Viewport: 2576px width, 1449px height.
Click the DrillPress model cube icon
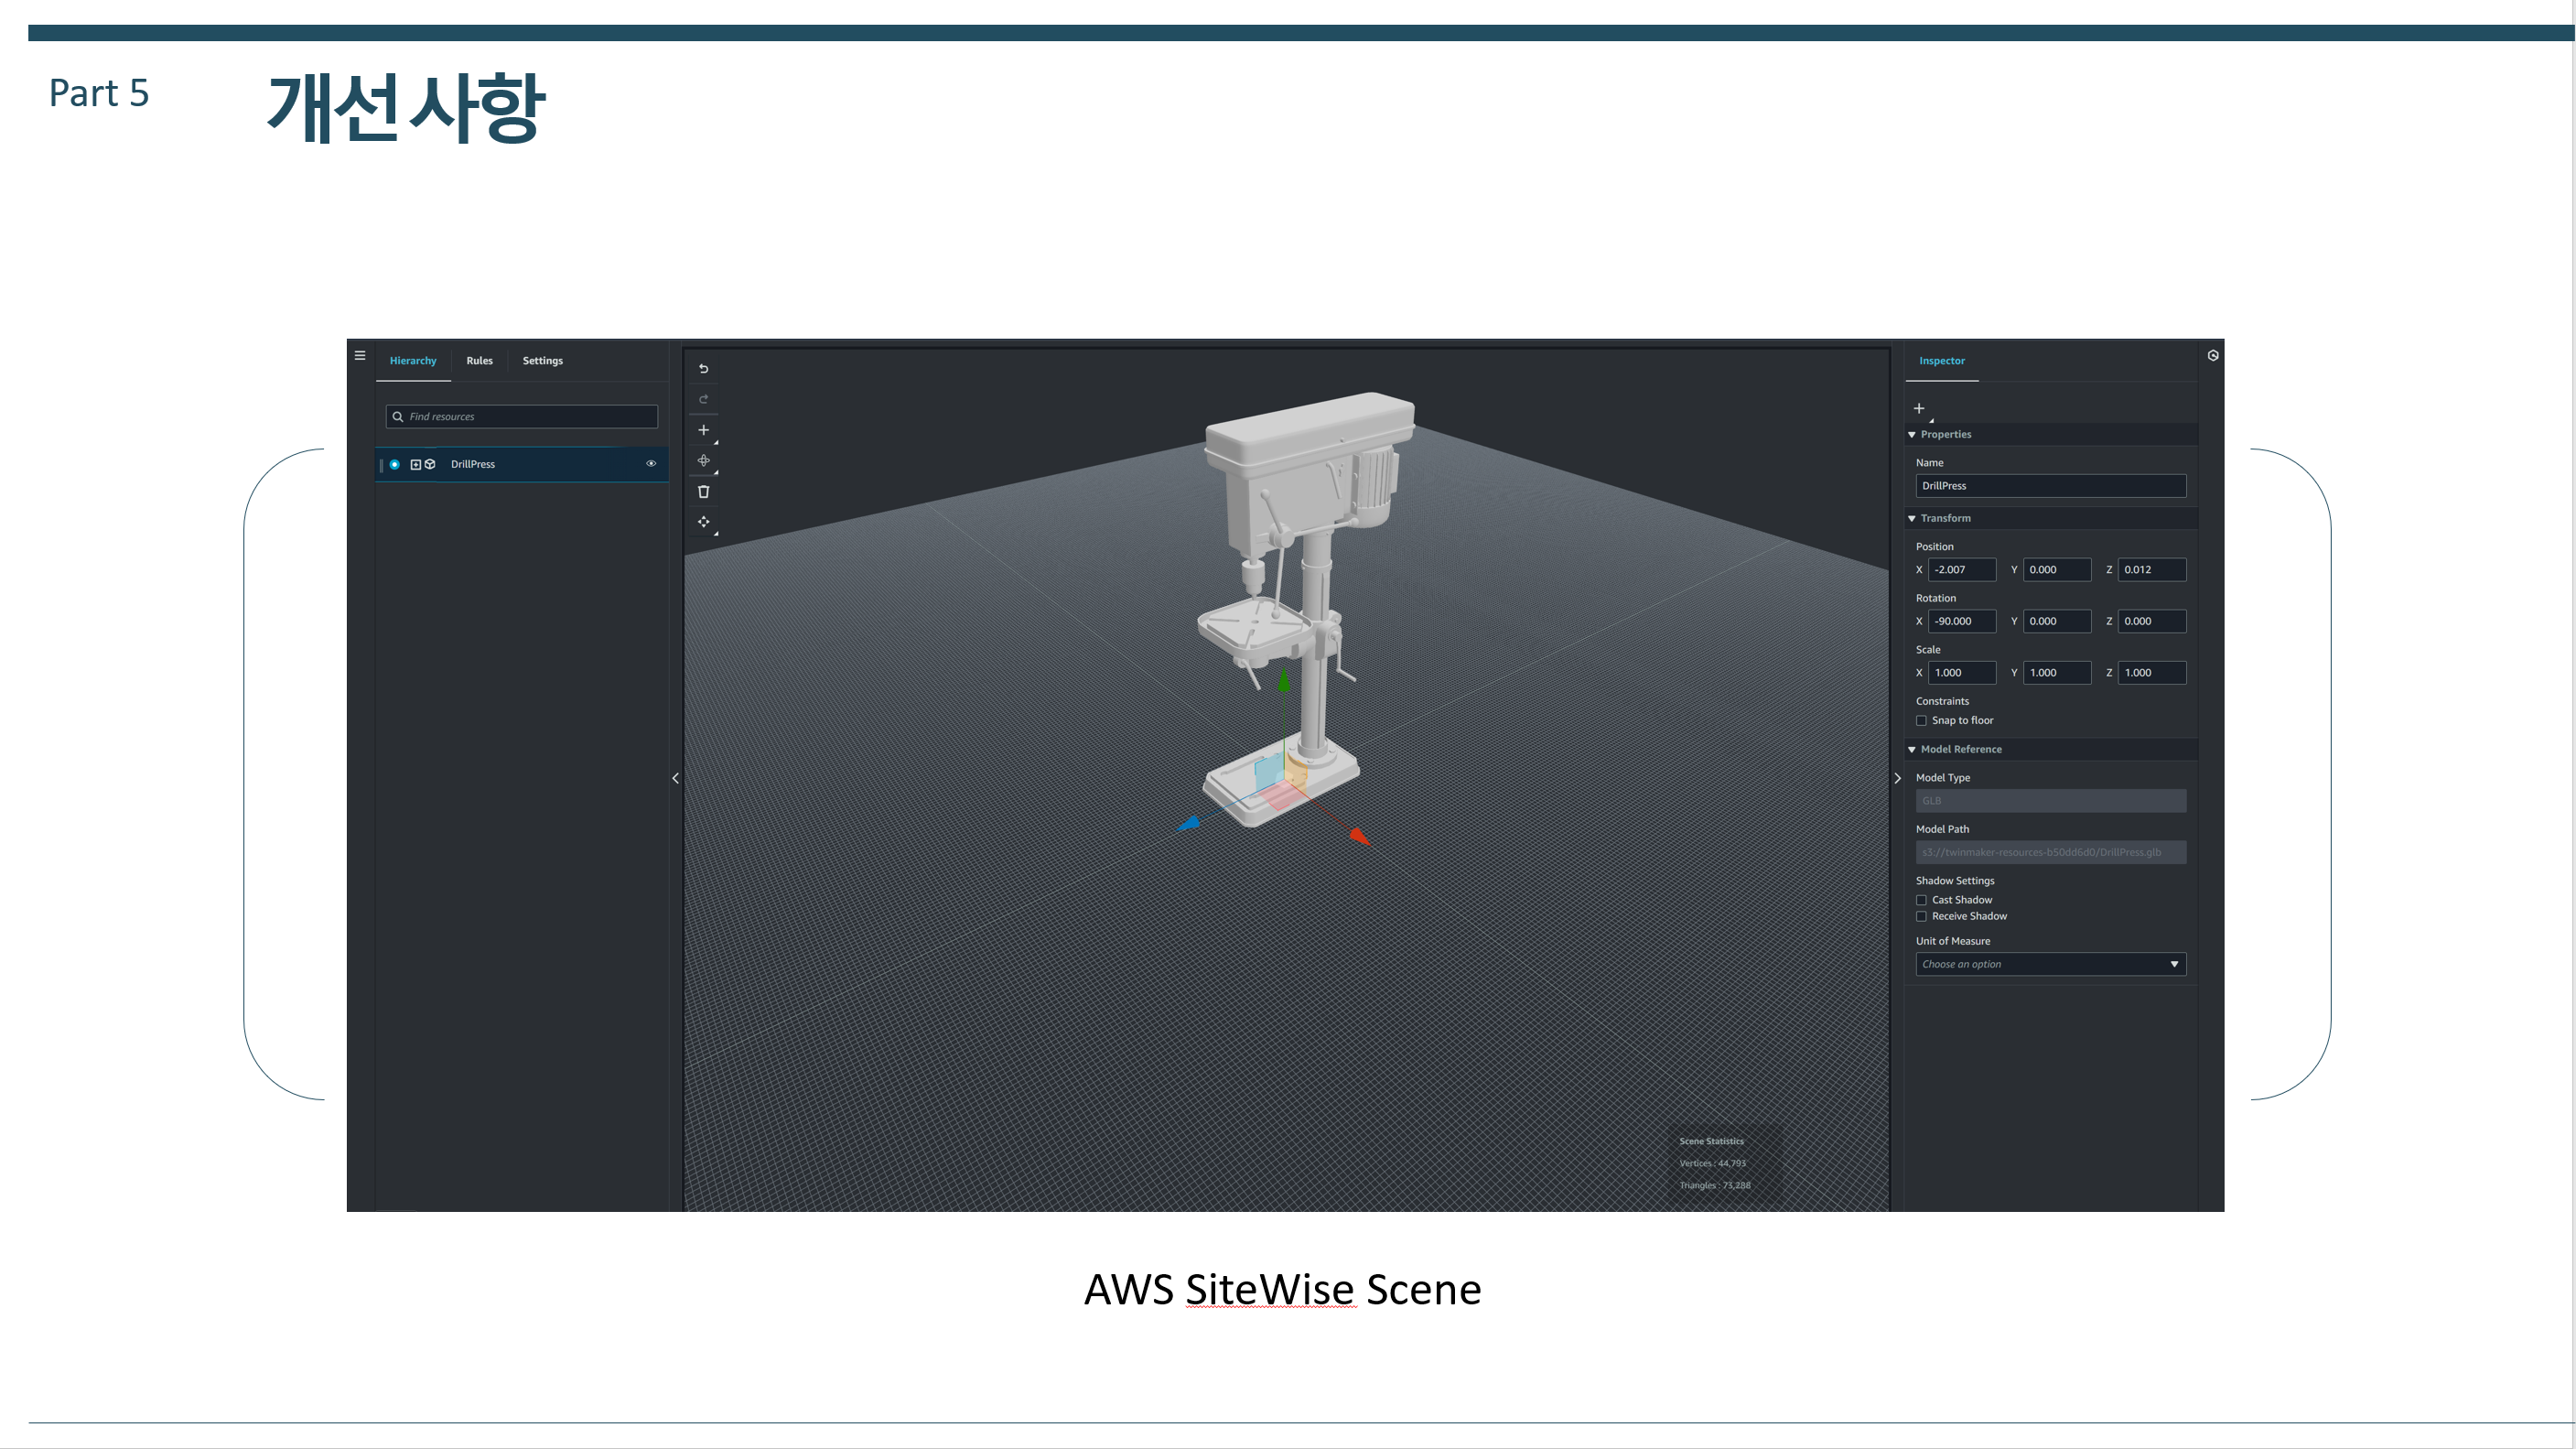(x=430, y=464)
